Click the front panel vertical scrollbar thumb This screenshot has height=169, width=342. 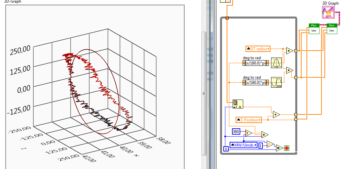pos(204,94)
